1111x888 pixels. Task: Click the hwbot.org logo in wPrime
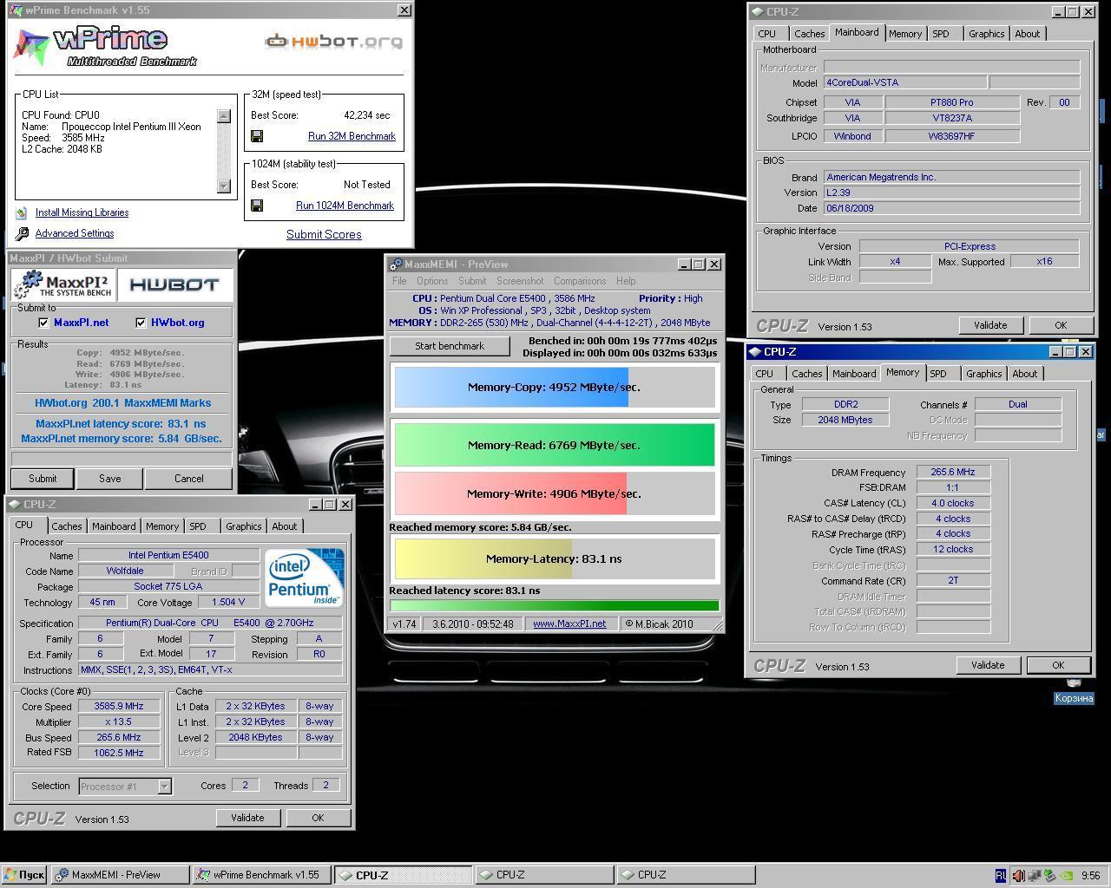click(x=334, y=41)
